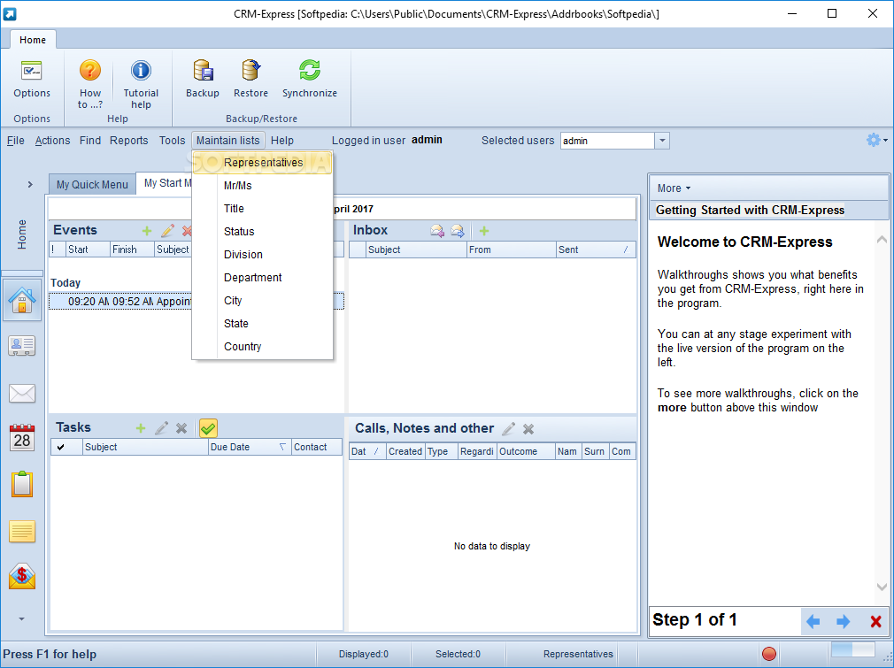Go to previous walkthrough step arrow
This screenshot has height=668, width=894.
[813, 621]
